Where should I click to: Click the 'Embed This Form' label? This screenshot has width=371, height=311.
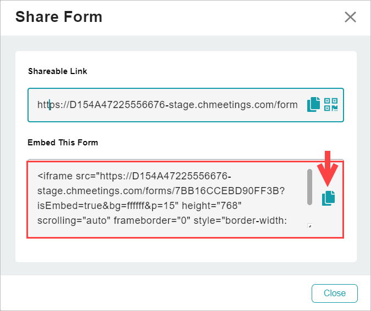[x=63, y=143]
